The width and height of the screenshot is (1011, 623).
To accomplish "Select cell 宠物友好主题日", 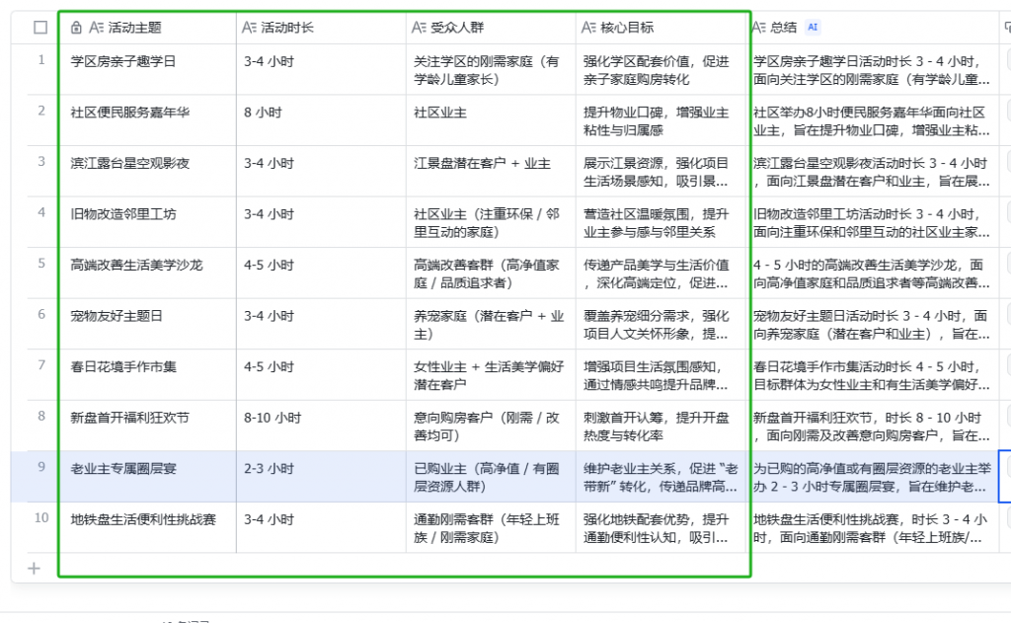I will click(148, 325).
